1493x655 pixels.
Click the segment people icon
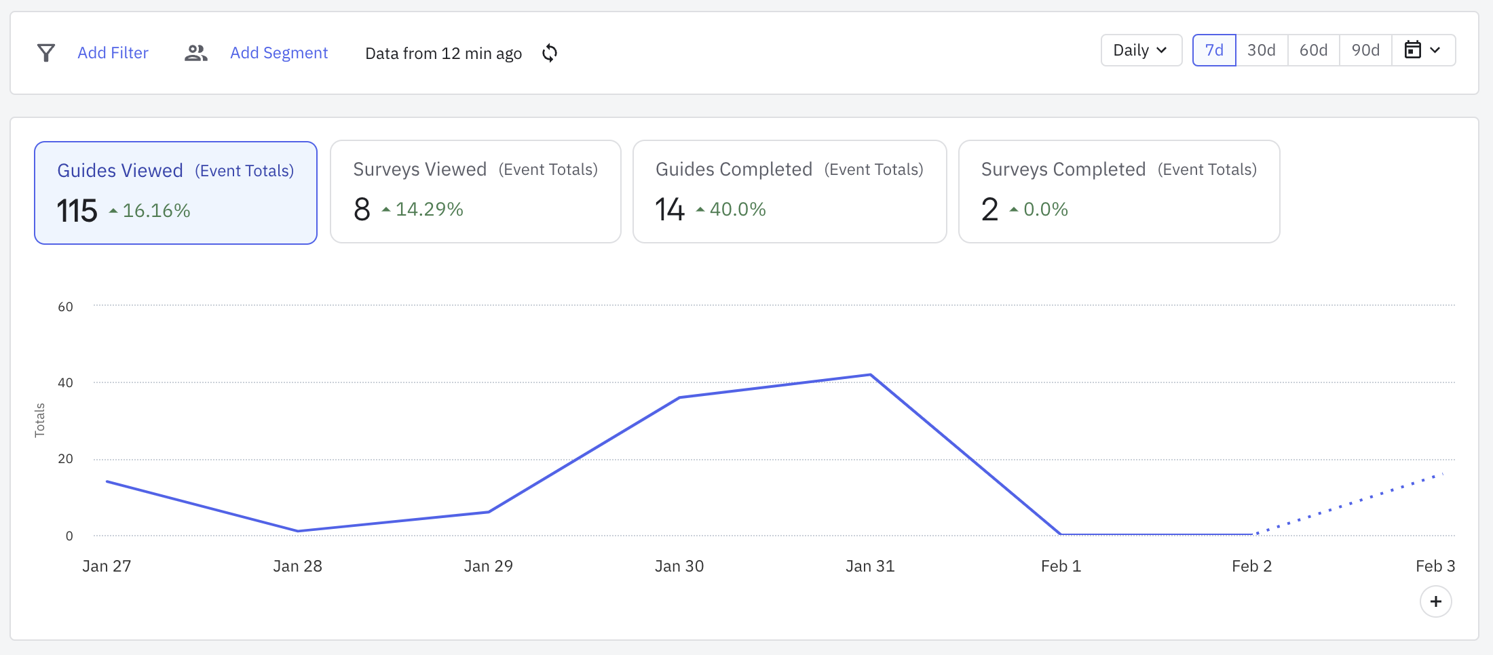tap(195, 53)
